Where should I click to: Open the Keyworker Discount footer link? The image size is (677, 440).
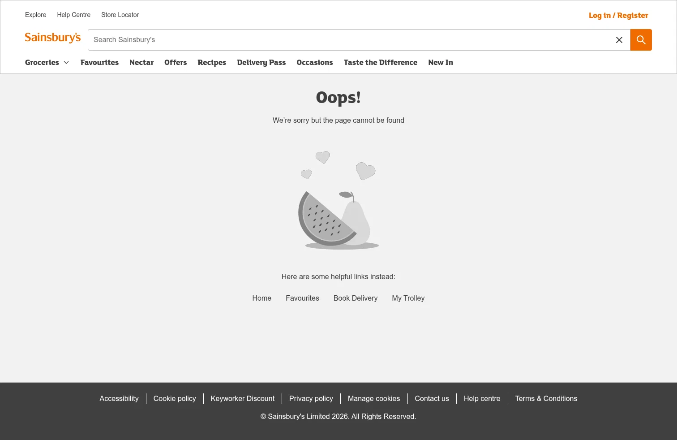[x=243, y=398]
